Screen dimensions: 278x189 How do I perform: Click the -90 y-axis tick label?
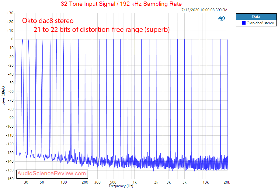click(11, 118)
